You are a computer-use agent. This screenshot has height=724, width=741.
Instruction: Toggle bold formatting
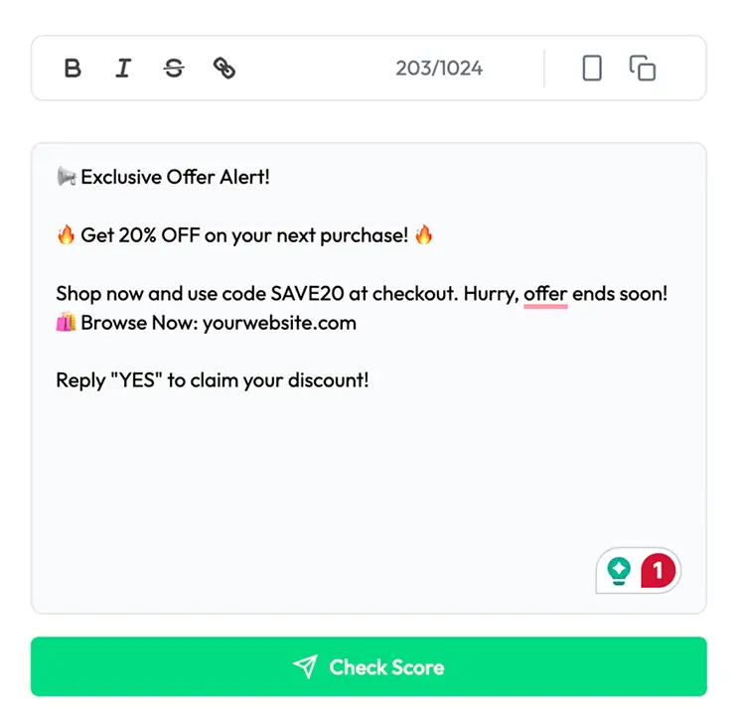(73, 69)
